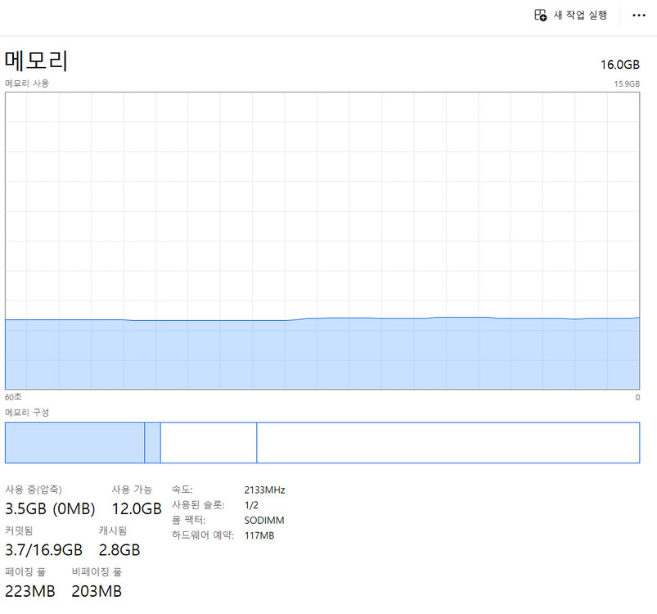
Task: Click the 203MB non-paged pool value
Action: click(97, 591)
